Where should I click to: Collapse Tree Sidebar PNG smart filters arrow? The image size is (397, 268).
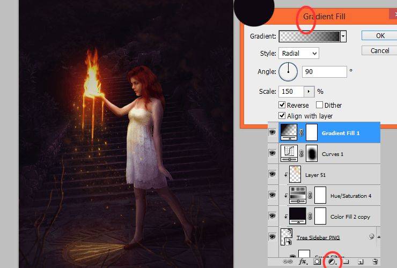click(379, 237)
